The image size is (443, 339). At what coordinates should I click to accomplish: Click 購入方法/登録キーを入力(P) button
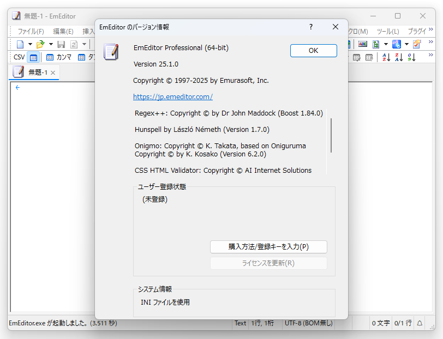pyautogui.click(x=268, y=246)
